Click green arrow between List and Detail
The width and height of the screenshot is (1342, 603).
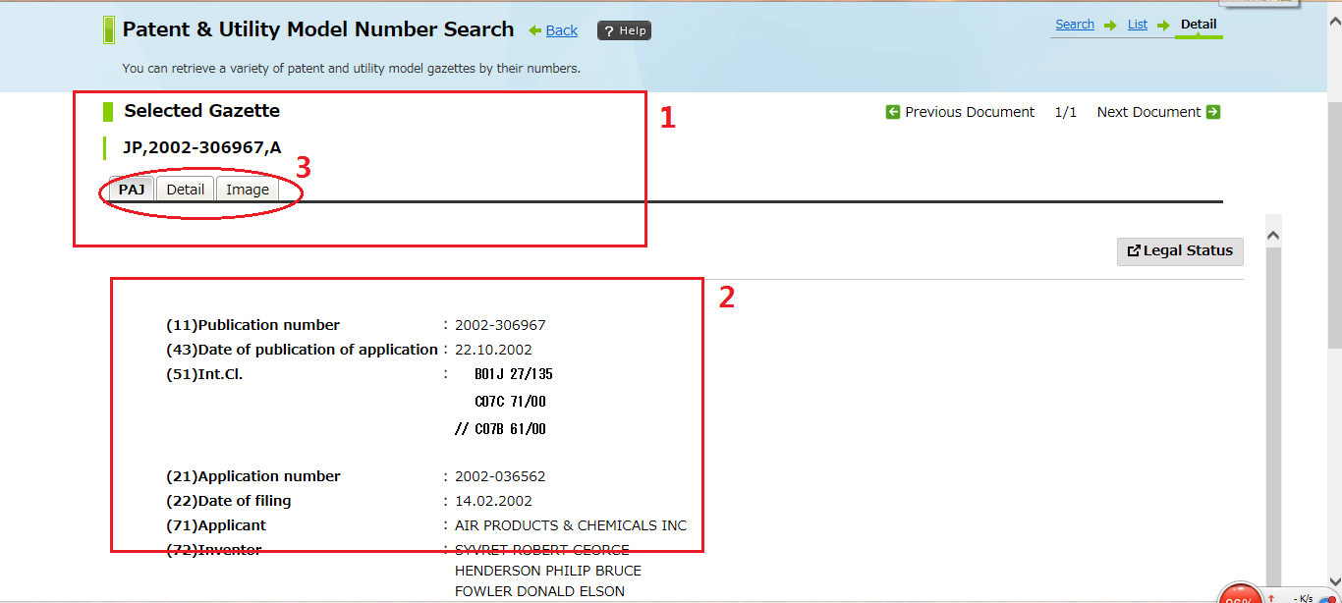1163,26
